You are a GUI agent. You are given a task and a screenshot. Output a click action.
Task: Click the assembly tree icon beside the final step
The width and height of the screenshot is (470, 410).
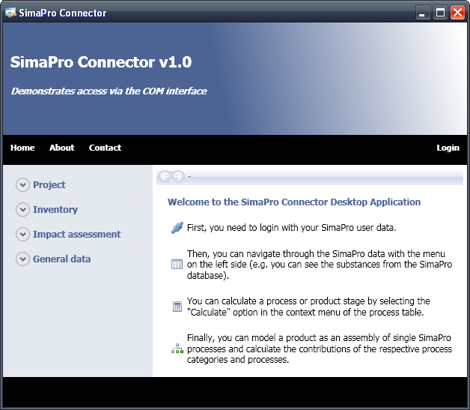pyautogui.click(x=177, y=349)
